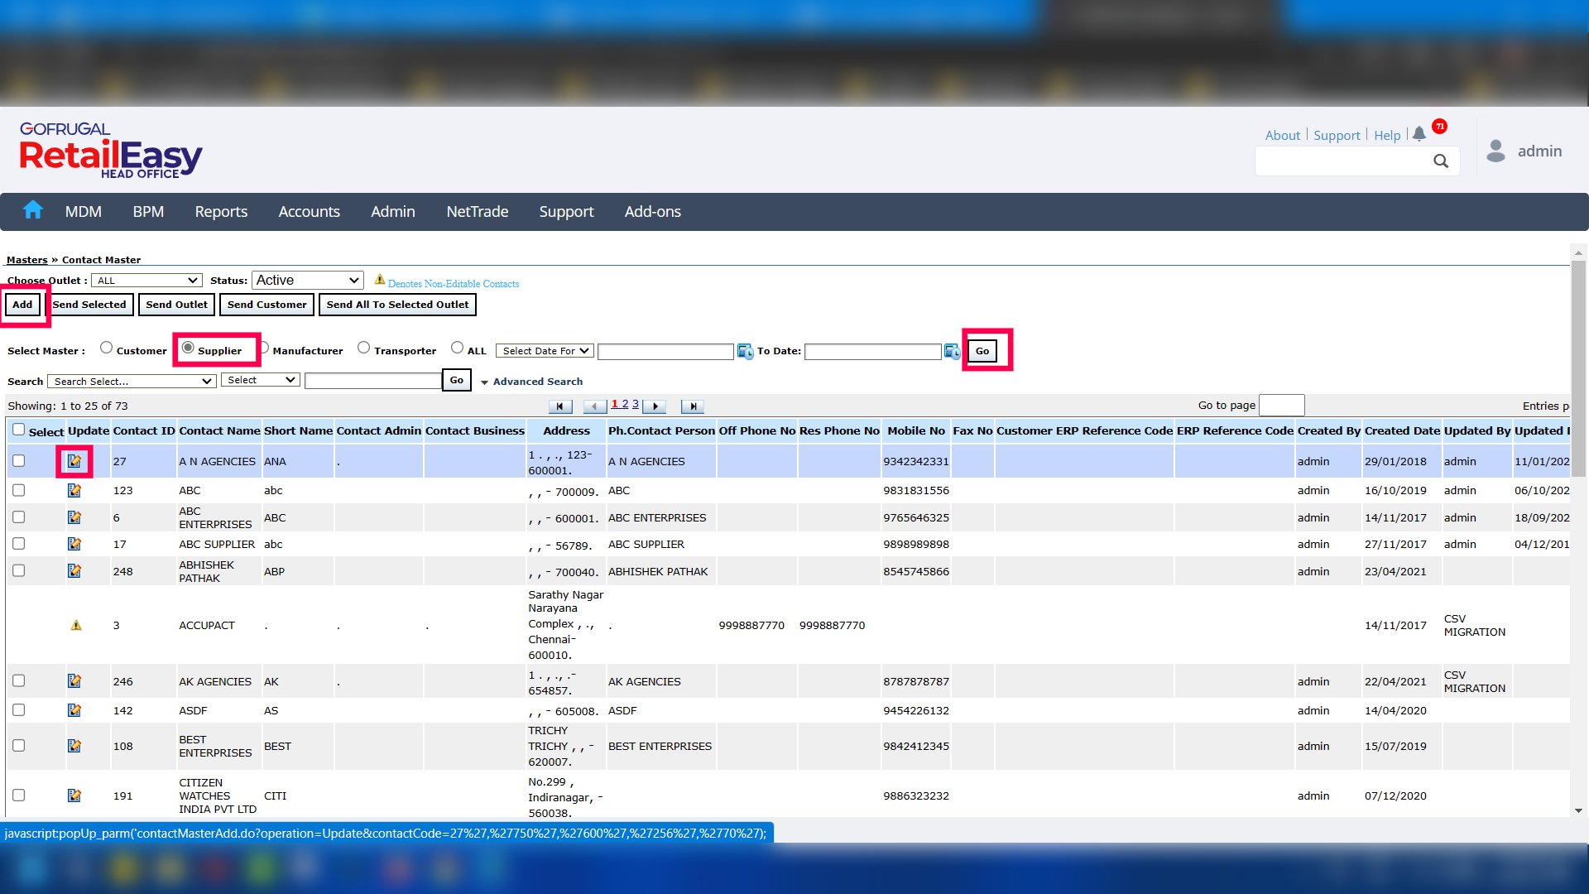Open the Reports menu
Viewport: 1589px width, 894px height.
221,212
